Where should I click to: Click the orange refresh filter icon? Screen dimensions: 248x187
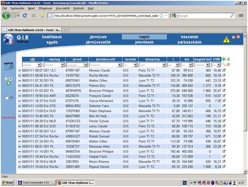click(228, 64)
